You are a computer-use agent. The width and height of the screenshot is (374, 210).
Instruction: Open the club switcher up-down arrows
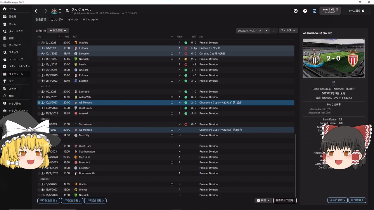[60, 11]
